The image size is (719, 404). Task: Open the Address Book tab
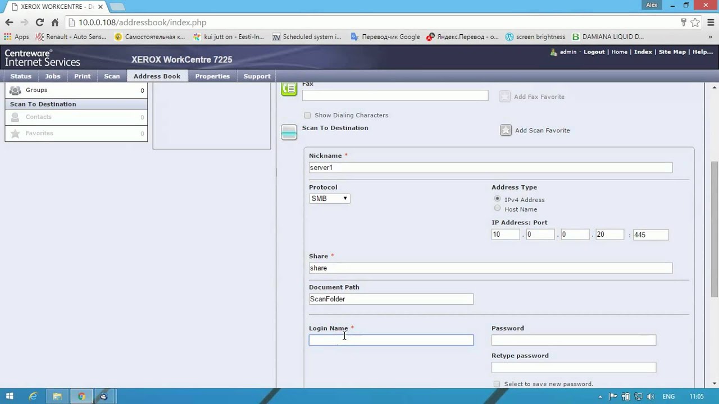click(157, 76)
